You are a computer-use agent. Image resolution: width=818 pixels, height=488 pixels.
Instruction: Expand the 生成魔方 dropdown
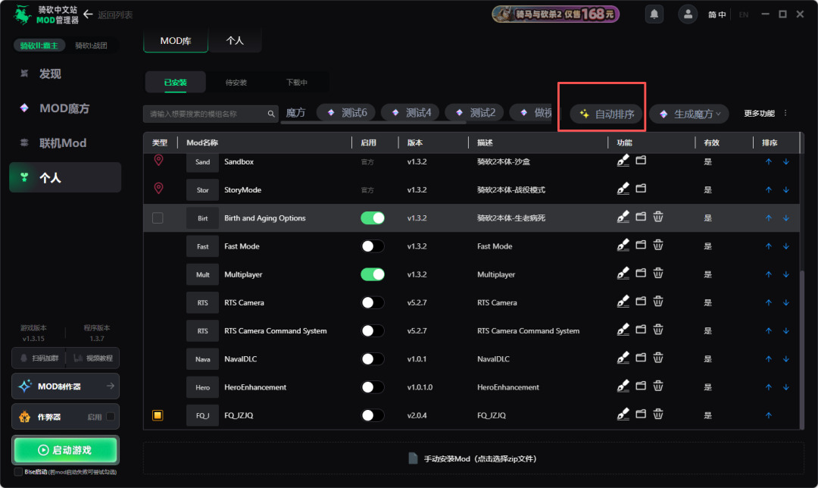(689, 114)
